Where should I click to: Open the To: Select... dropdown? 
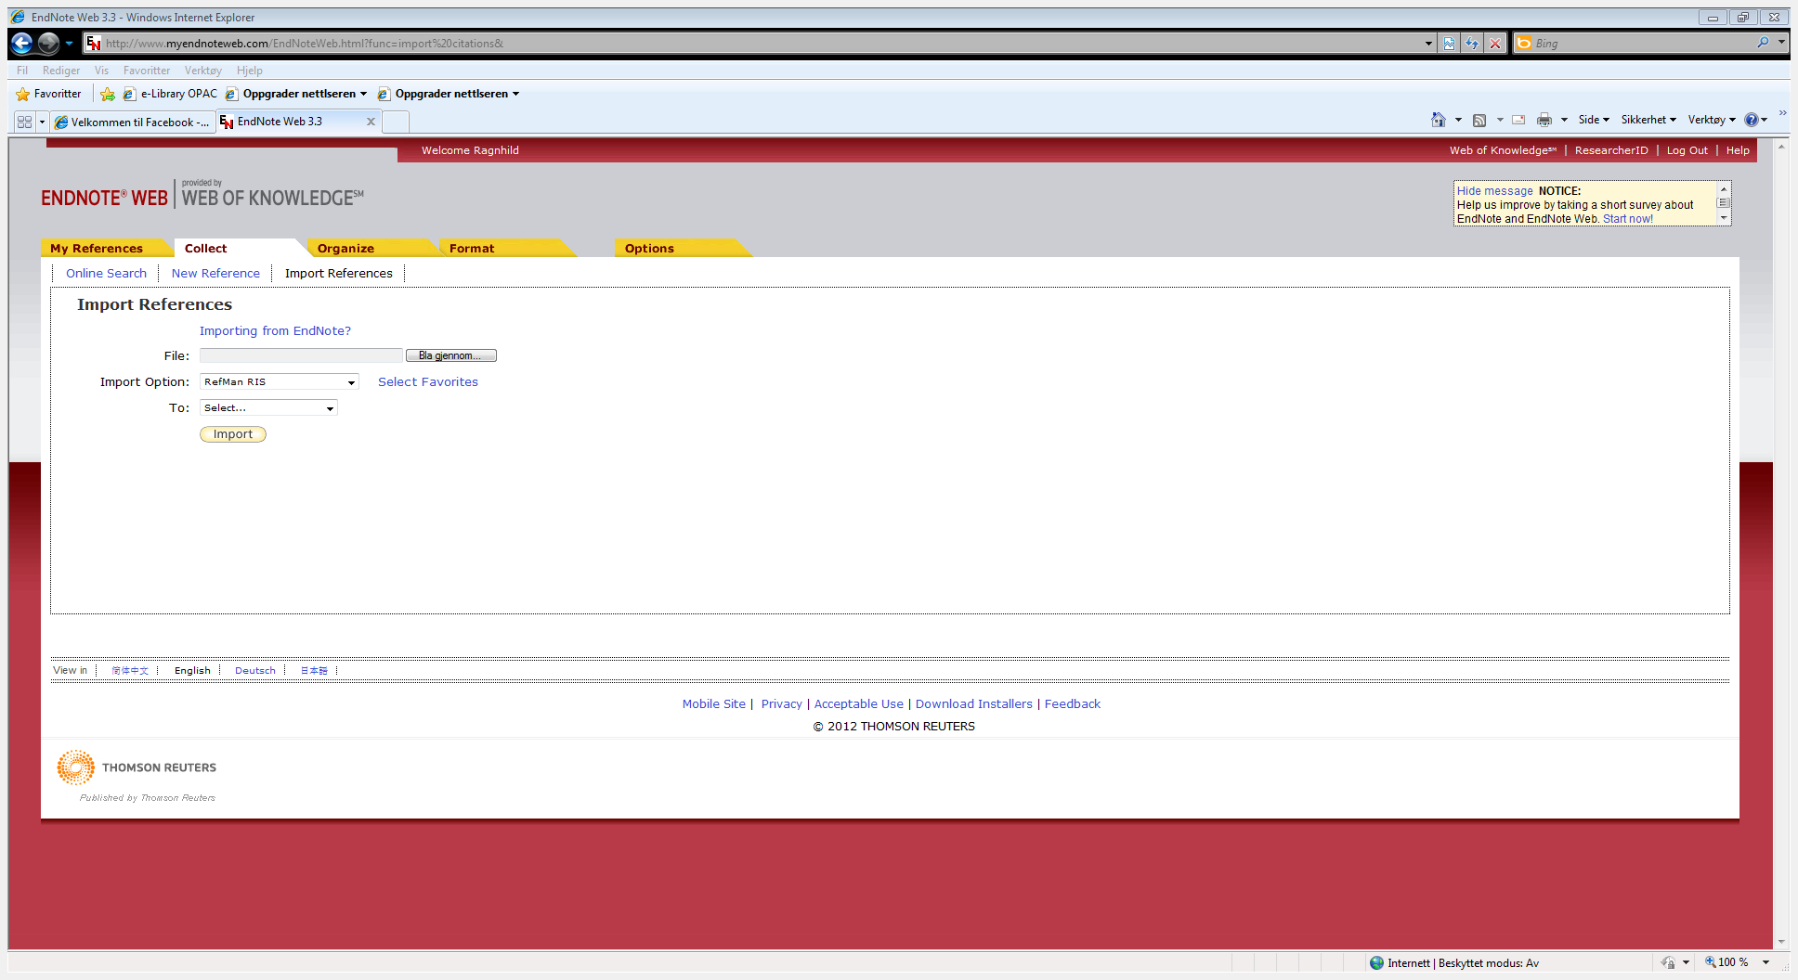268,408
